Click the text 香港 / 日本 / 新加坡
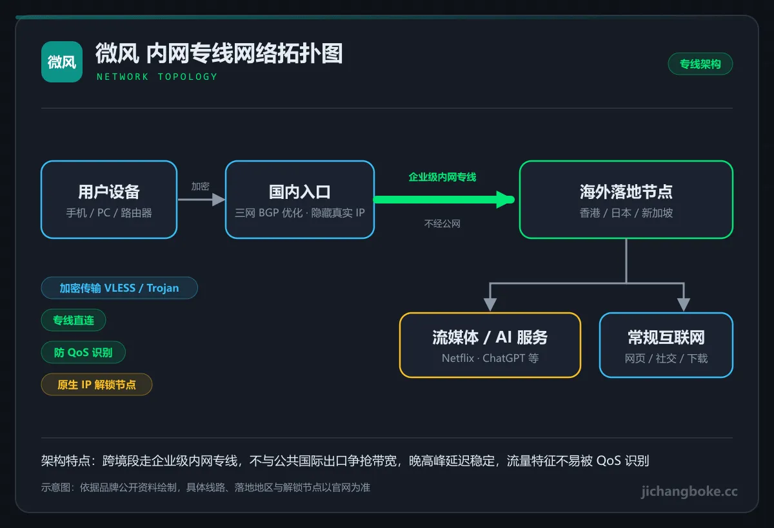The width and height of the screenshot is (774, 528). 626,212
